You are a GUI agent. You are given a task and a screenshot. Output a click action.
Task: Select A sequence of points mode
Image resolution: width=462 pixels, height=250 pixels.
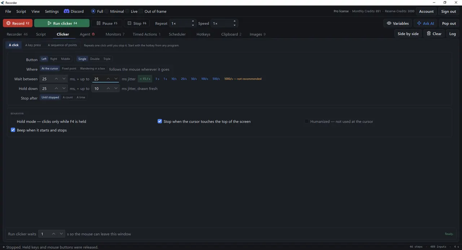click(62, 45)
